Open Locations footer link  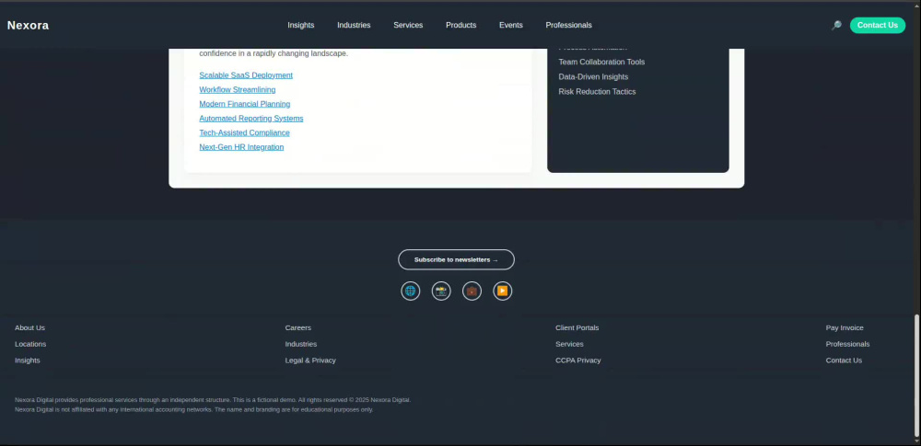point(30,344)
